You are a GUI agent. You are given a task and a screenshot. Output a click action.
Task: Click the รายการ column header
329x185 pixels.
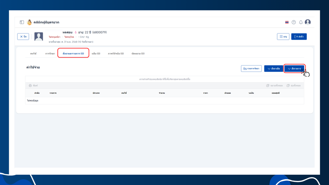coord(53,93)
